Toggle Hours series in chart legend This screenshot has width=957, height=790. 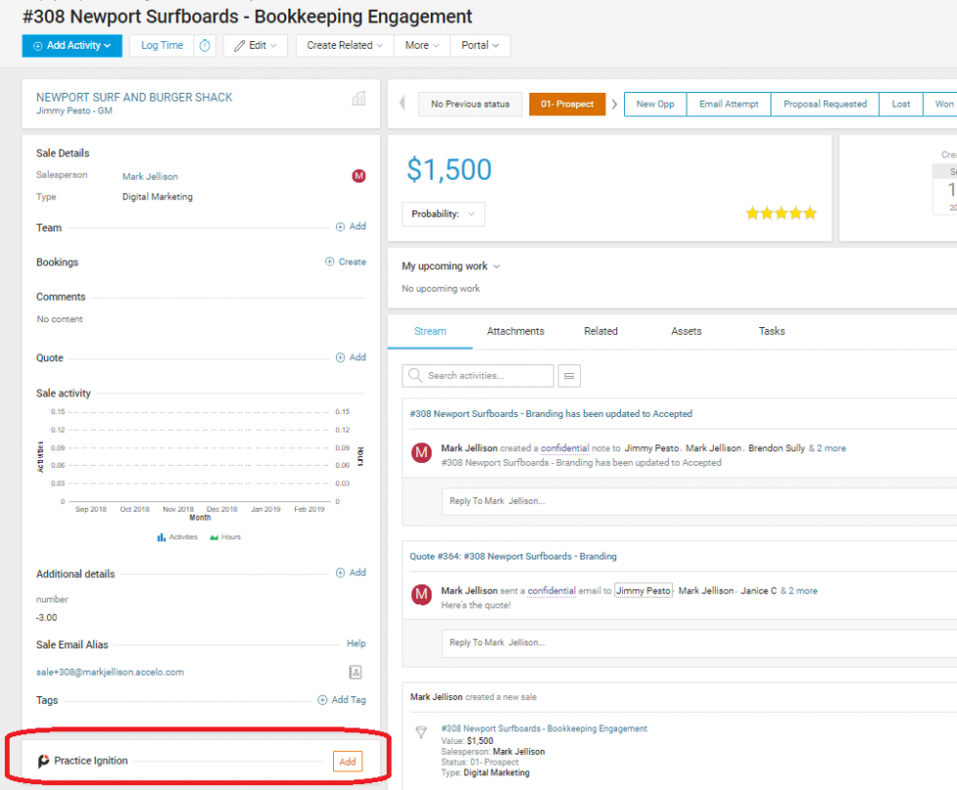tap(226, 537)
